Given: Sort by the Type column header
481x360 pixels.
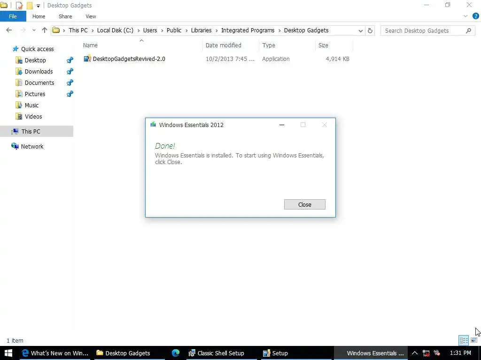Looking at the screenshot, I should pyautogui.click(x=269, y=45).
